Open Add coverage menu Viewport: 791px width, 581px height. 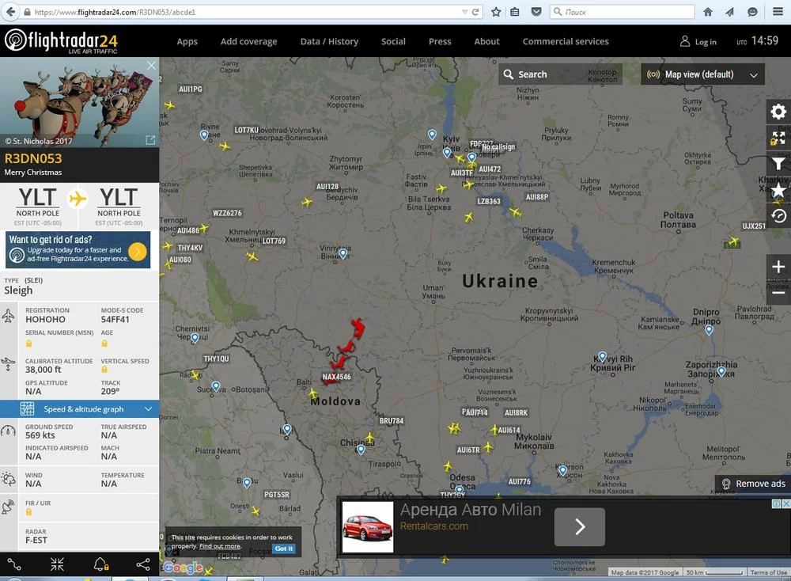248,41
